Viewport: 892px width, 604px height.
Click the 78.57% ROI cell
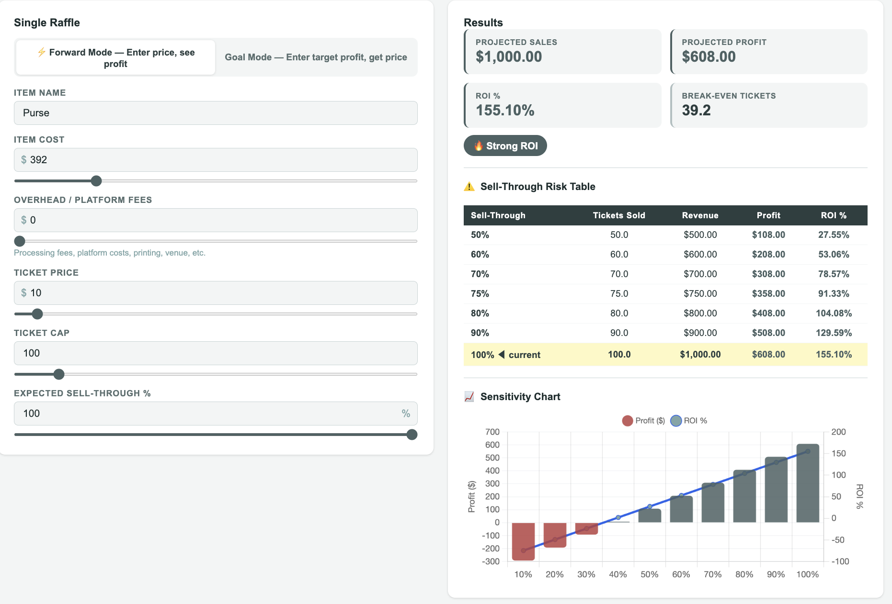tap(834, 274)
